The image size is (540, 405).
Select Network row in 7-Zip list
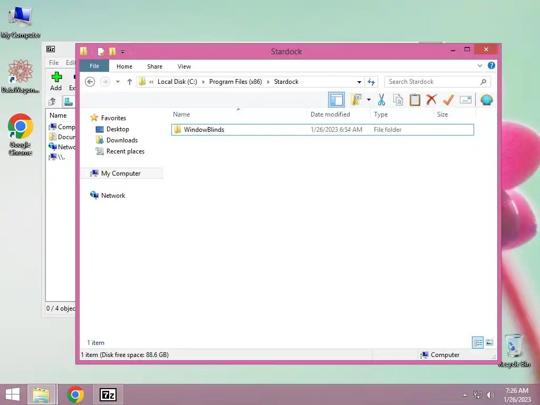click(x=62, y=147)
